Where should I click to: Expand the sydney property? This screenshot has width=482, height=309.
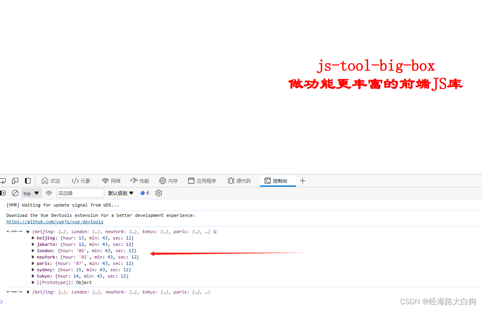(33, 270)
